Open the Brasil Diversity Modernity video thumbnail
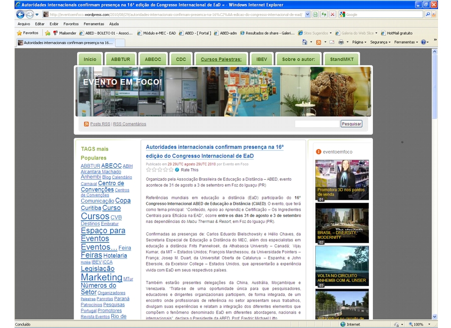Image resolution: width=451 pixels, height=328 pixels. tap(342, 223)
